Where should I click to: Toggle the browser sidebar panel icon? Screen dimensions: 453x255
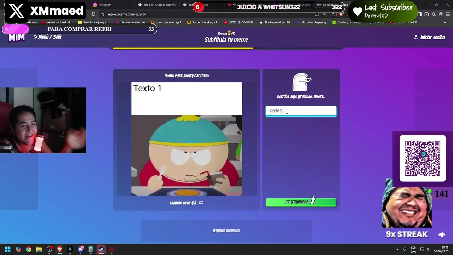[419, 14]
